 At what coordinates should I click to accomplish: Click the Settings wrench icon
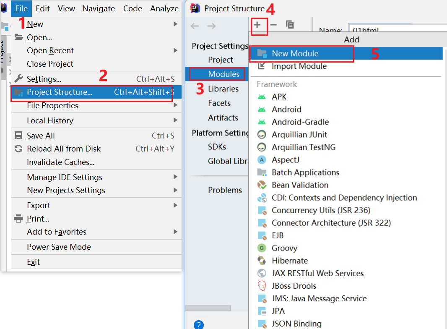pyautogui.click(x=18, y=78)
